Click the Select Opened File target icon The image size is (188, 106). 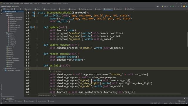(x=12, y=9)
